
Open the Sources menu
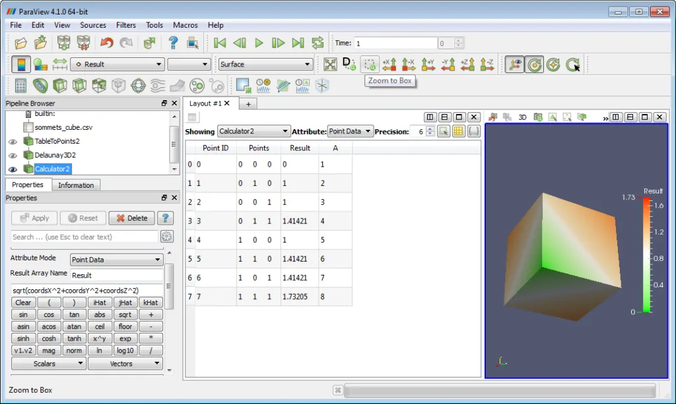[x=92, y=25]
